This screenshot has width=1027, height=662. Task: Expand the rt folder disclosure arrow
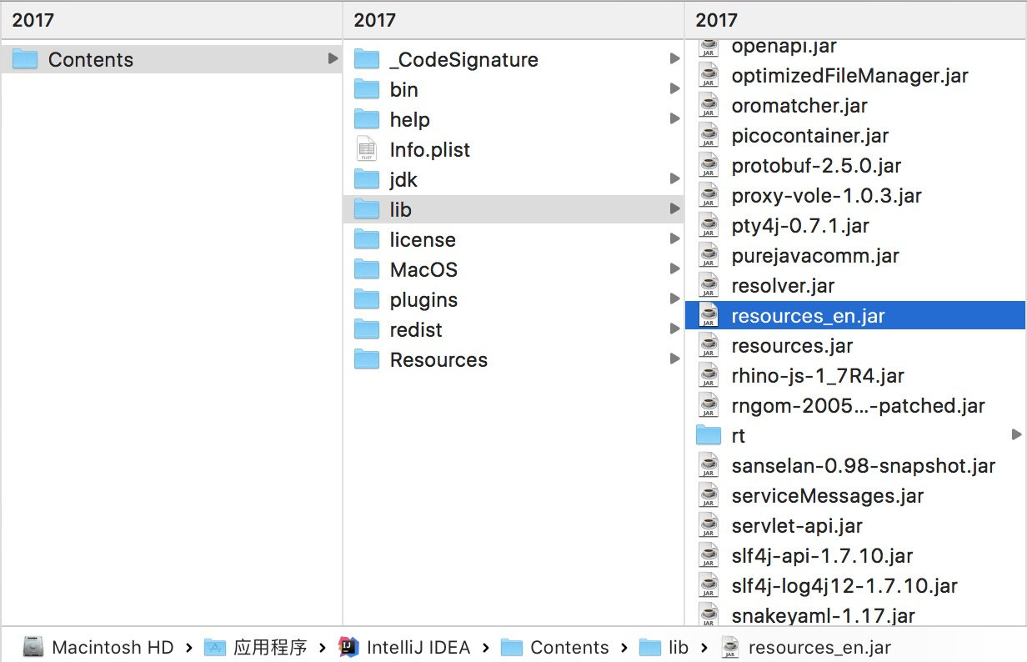pos(1017,434)
